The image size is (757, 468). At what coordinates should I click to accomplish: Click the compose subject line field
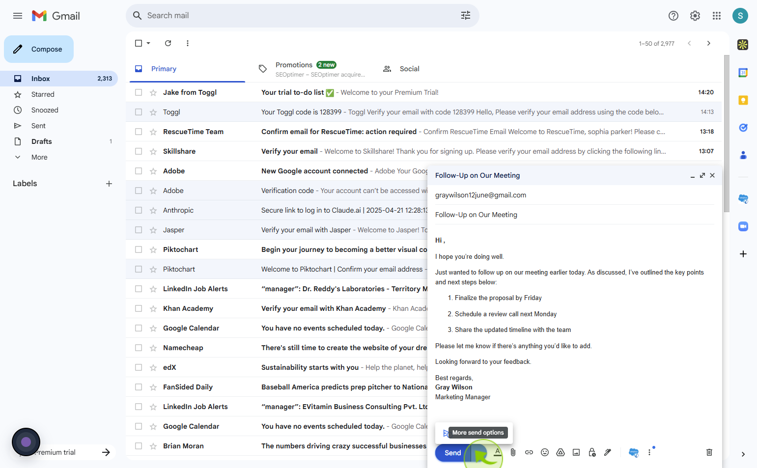pyautogui.click(x=574, y=215)
